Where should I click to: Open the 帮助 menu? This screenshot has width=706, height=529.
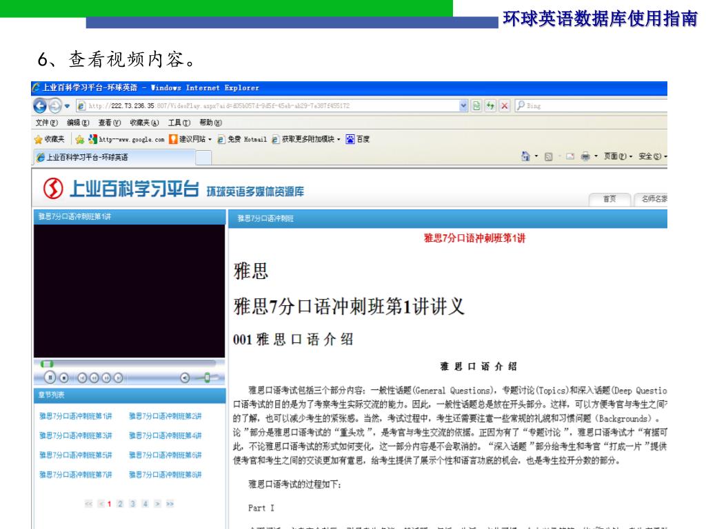point(210,123)
